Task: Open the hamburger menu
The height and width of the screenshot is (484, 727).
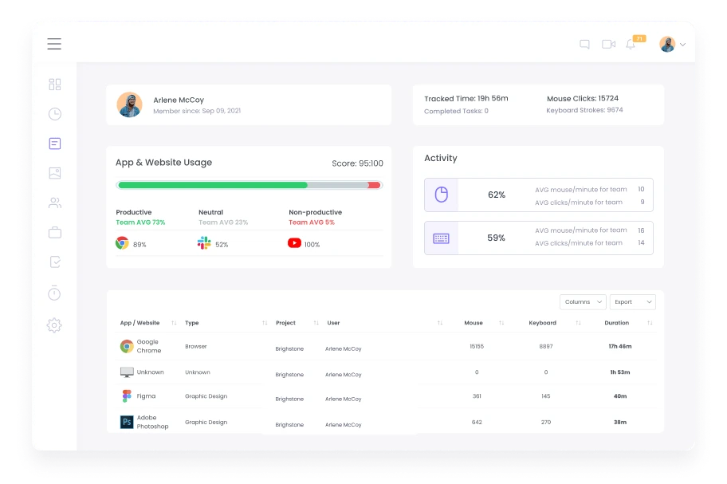Action: point(54,44)
